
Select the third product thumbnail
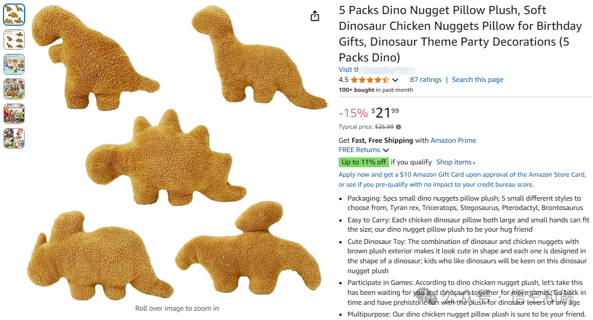coord(14,64)
